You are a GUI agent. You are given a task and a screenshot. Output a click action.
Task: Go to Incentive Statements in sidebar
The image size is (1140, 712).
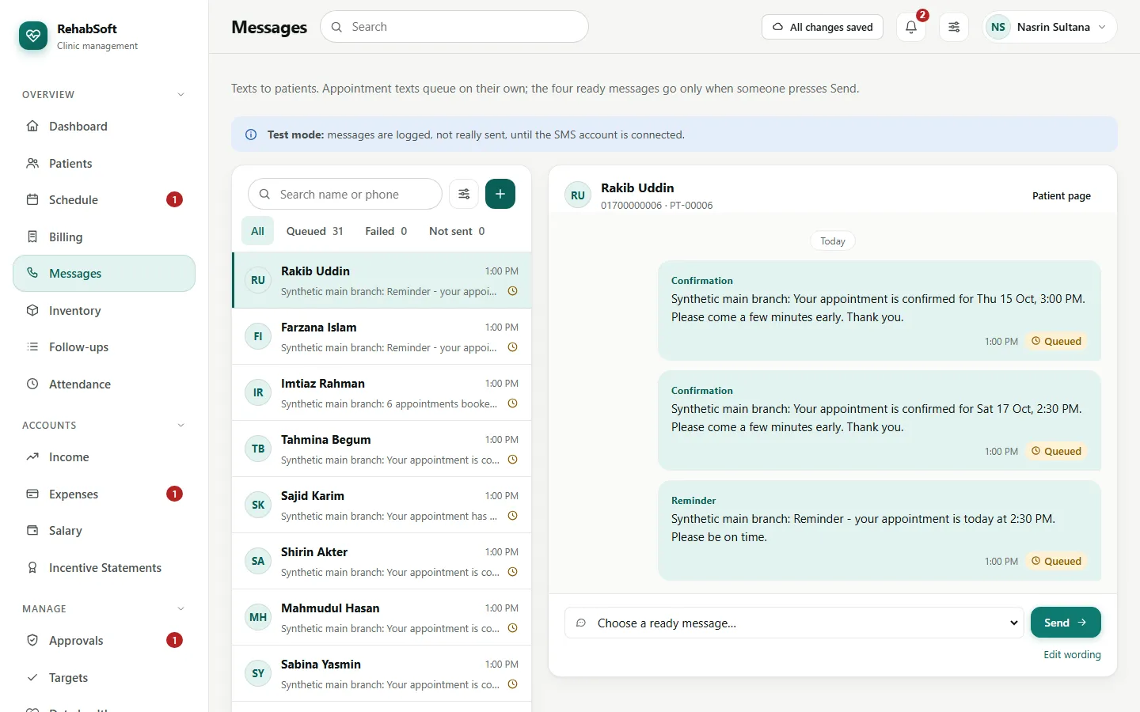[x=104, y=567]
